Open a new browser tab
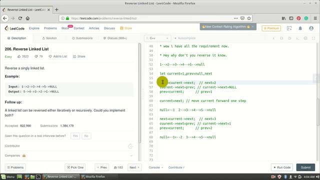This screenshot has height=180, width=320. [x=56, y=9]
